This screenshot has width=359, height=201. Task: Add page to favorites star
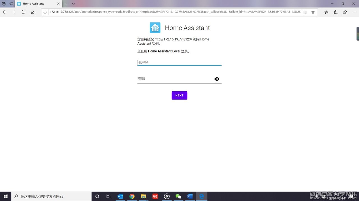point(313,12)
